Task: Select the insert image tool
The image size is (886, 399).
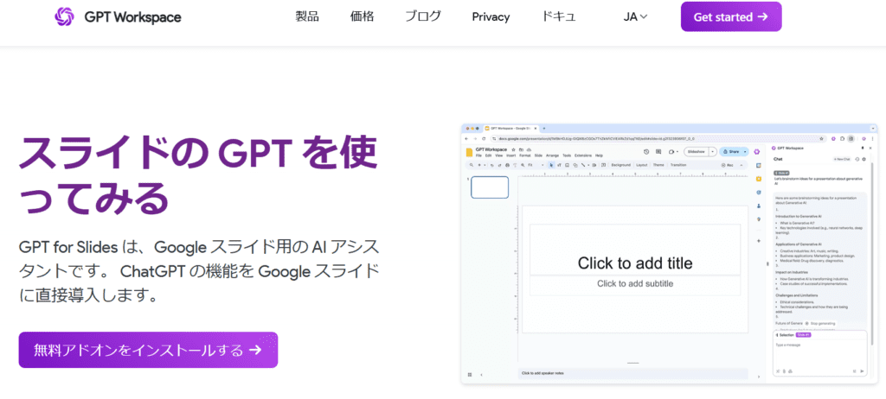Action: tap(567, 165)
